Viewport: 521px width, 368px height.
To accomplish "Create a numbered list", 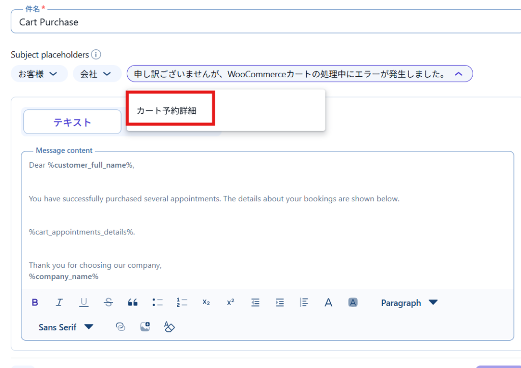I will pyautogui.click(x=182, y=302).
